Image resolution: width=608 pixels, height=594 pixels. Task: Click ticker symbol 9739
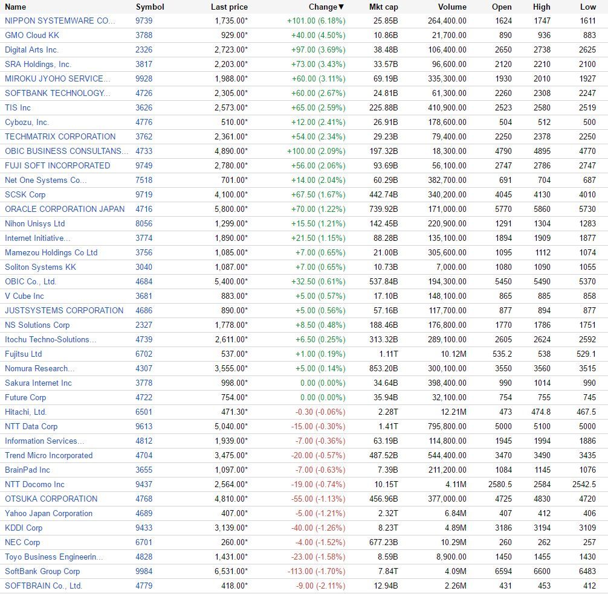click(144, 21)
